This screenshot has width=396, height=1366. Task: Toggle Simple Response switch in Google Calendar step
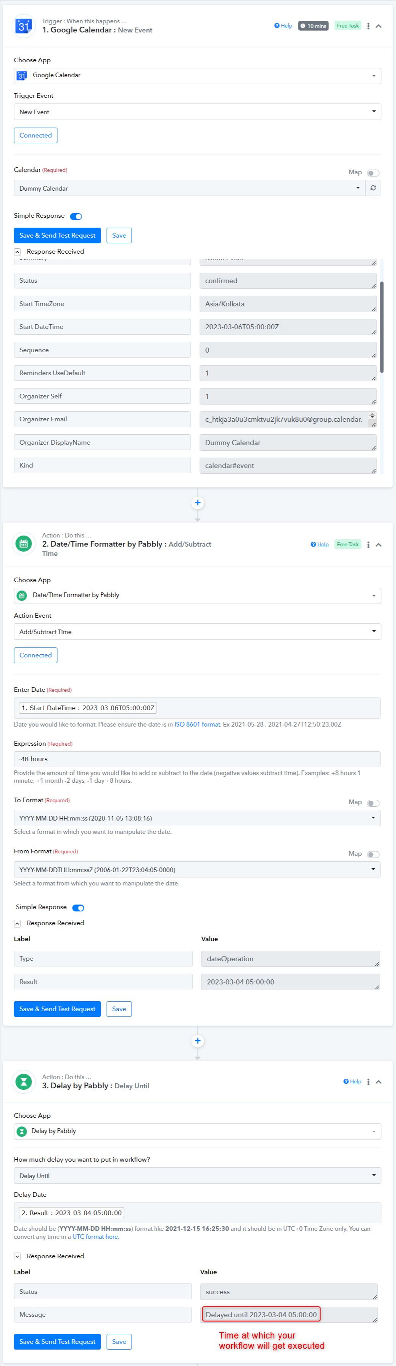coord(76,216)
